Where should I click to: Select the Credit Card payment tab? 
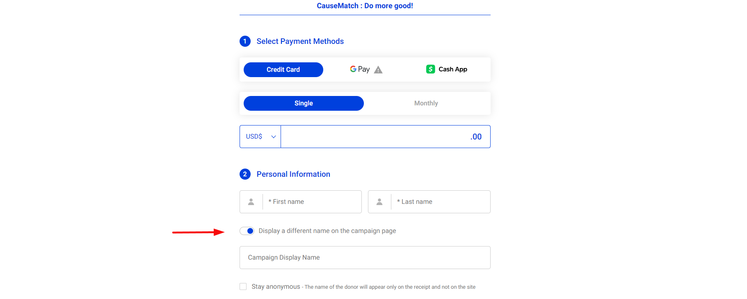[x=283, y=70]
